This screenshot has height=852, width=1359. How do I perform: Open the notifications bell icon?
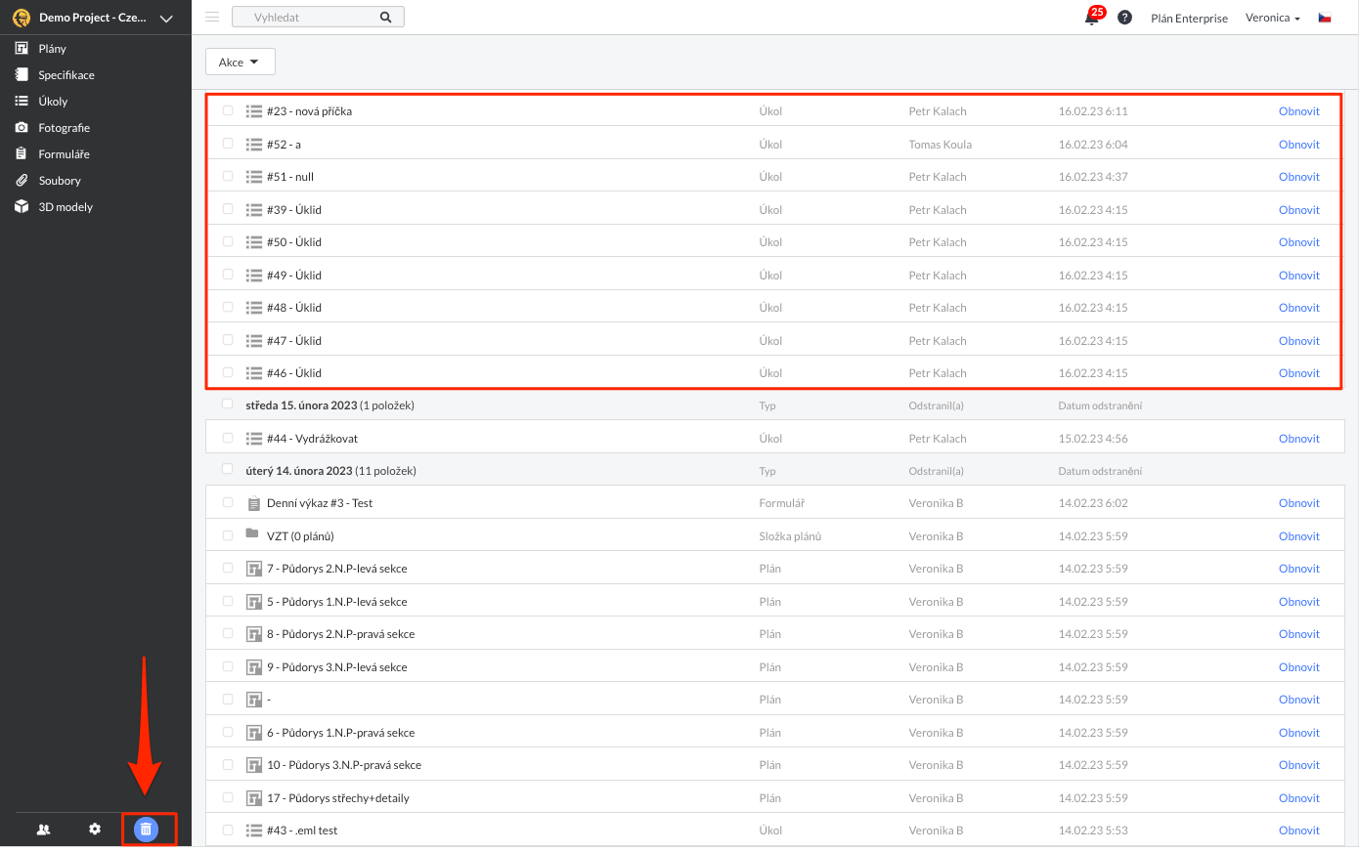click(x=1092, y=18)
